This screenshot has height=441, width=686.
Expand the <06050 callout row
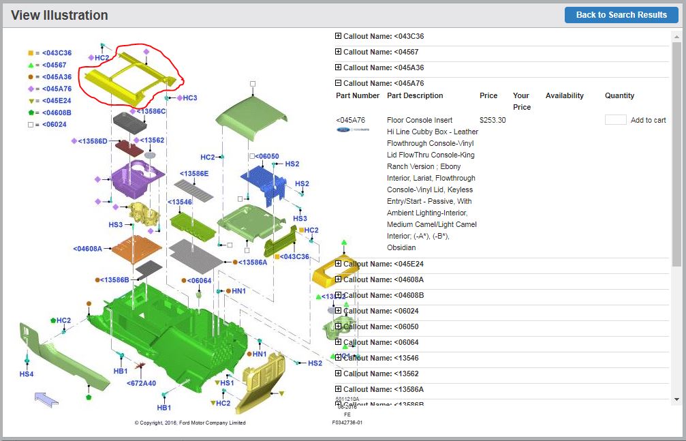[x=338, y=326]
